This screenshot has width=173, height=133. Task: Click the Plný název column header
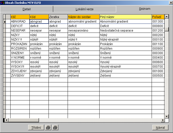125,17
